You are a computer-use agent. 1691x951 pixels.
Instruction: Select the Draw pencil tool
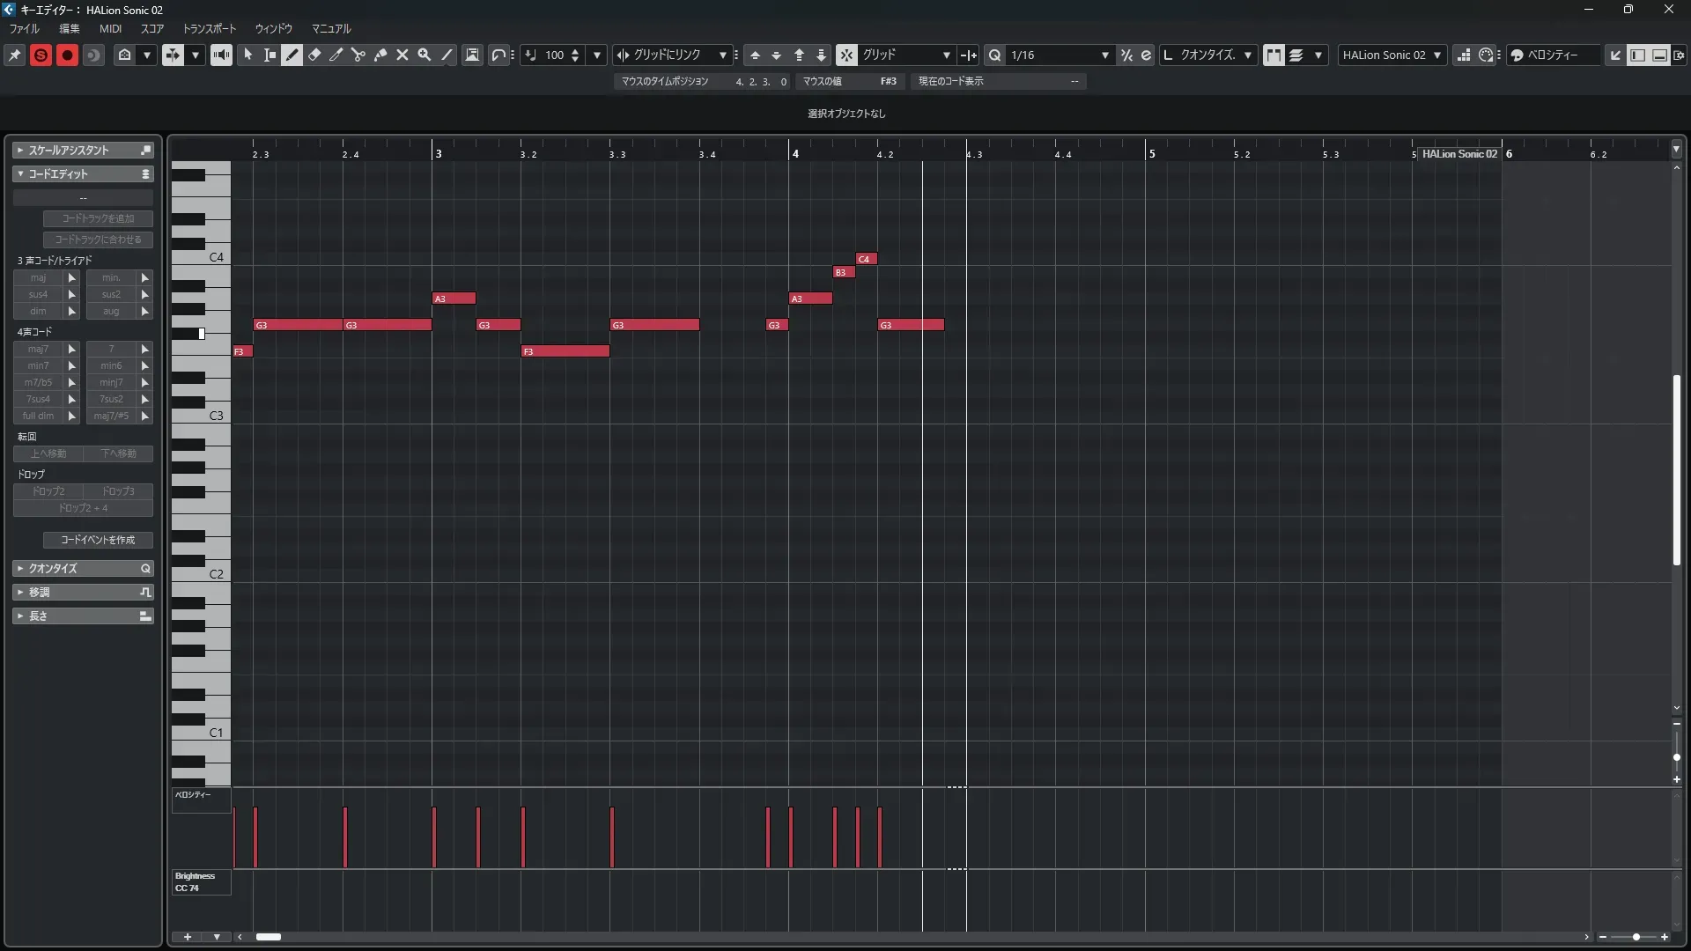pos(292,55)
